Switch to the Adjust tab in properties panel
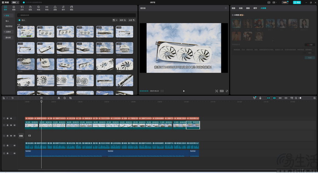Screen dimensions: 318x173 (255, 8)
